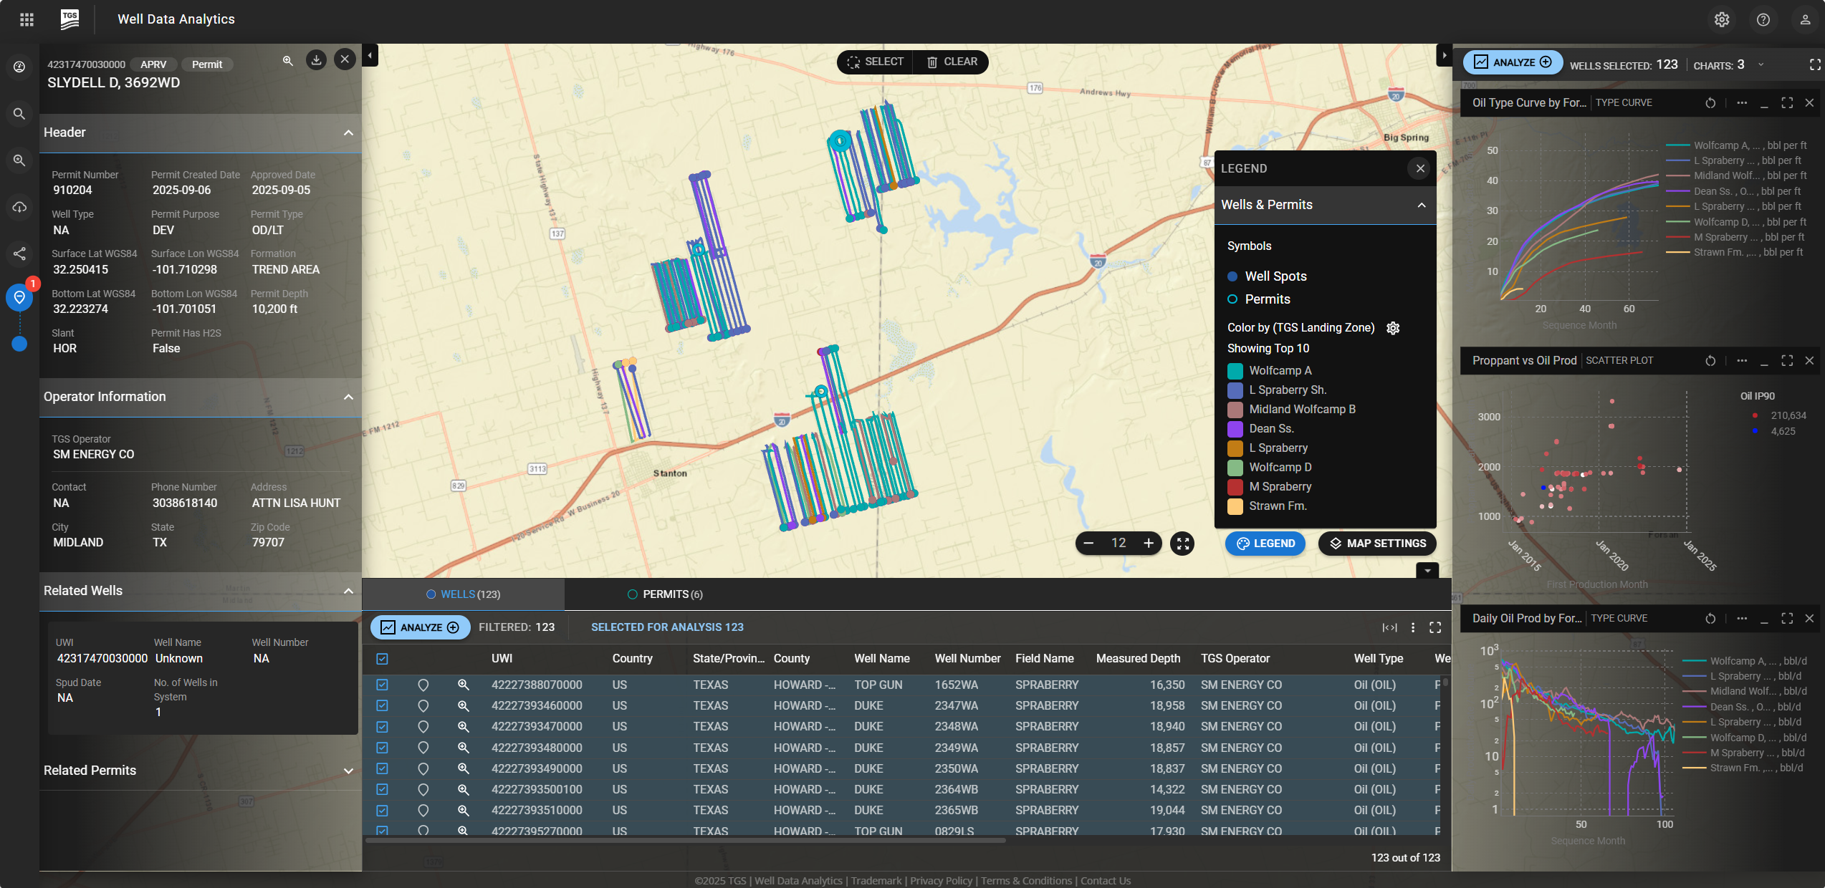Uncheck the select-all wells header checkbox
Screen dimensions: 1825x888
tap(382, 659)
